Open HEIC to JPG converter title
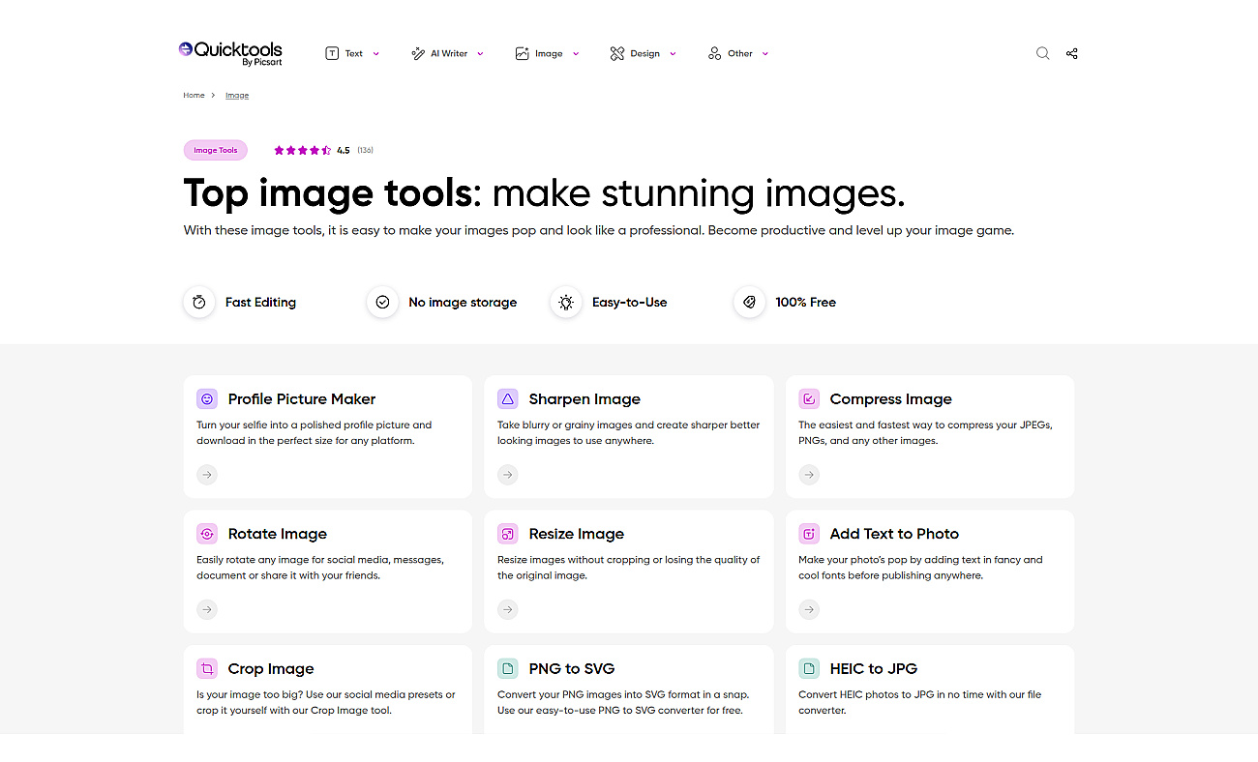 874,668
